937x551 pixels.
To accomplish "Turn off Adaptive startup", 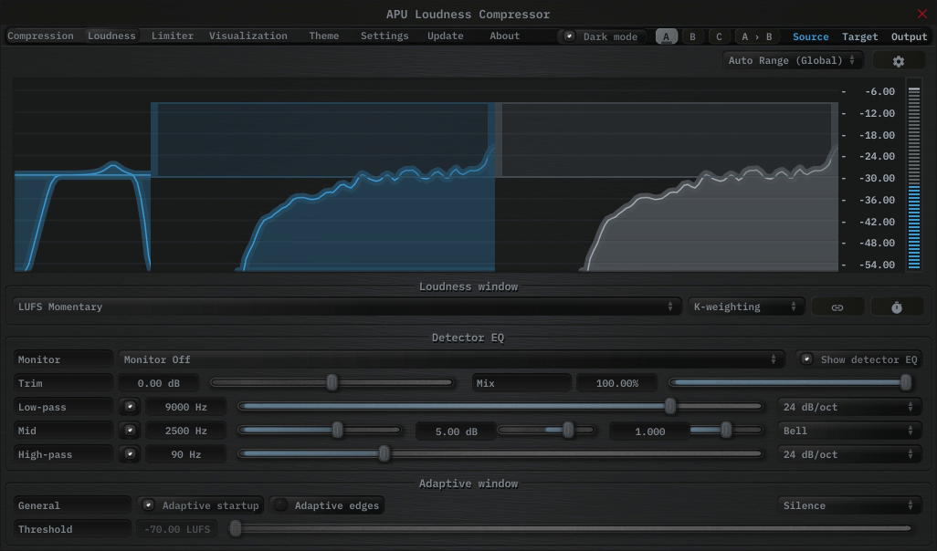I will click(x=148, y=505).
